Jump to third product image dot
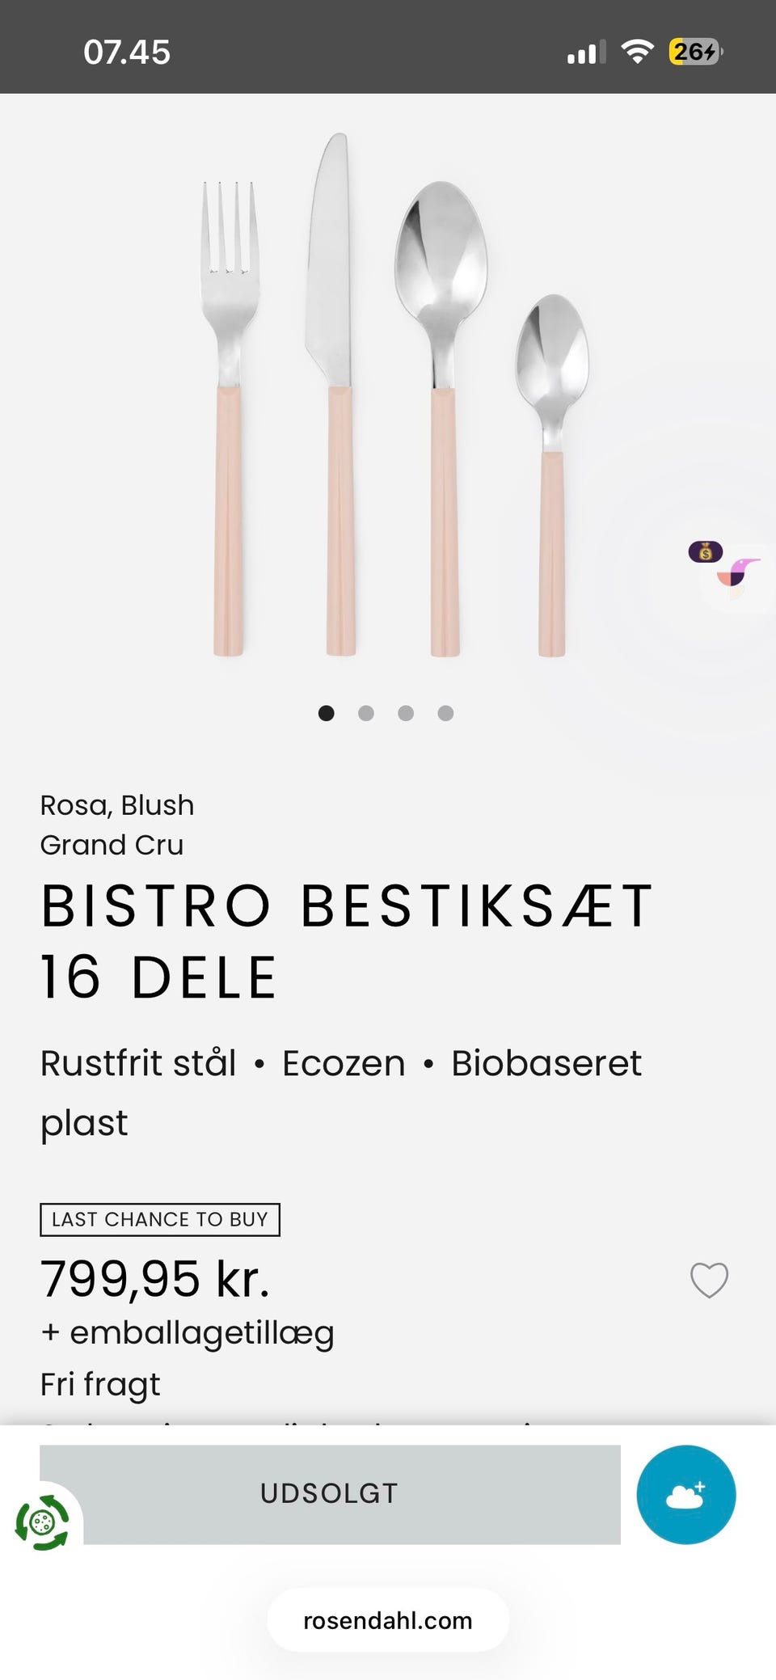 (x=406, y=713)
